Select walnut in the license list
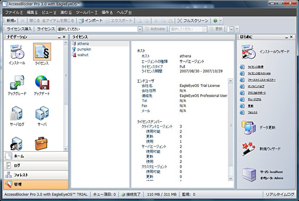 pos(100,55)
